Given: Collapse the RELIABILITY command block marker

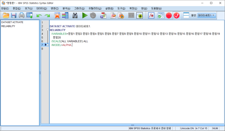Looking at the screenshot, I should point(48,30).
